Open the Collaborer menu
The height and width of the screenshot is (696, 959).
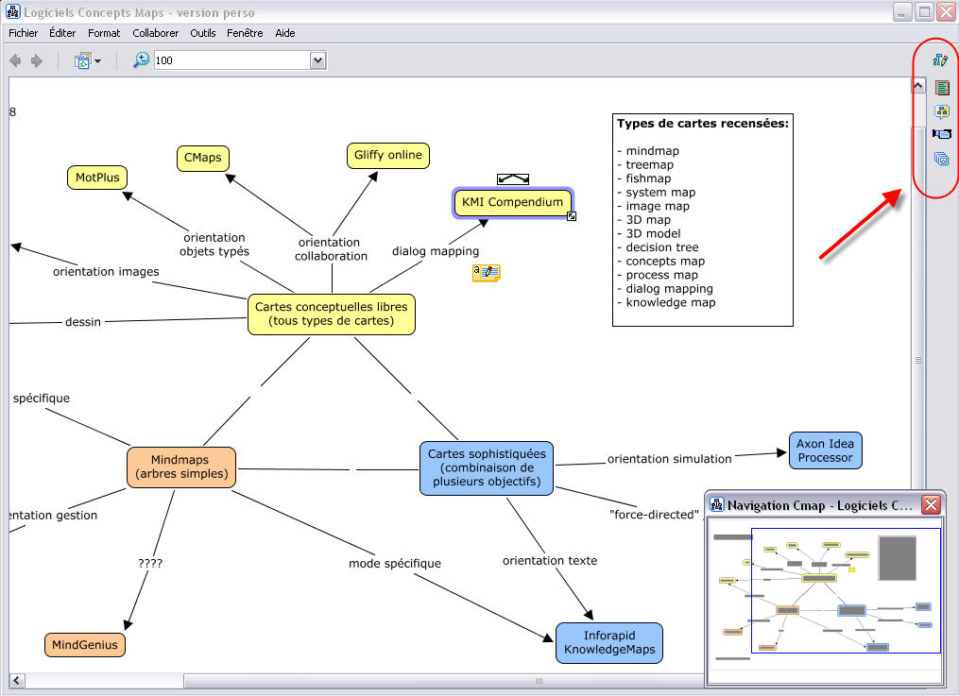pos(155,33)
